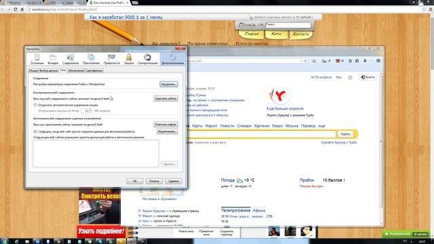This screenshot has width=434, height=244.
Task: Open the Музыка link on Yandex
Action: coord(292,126)
